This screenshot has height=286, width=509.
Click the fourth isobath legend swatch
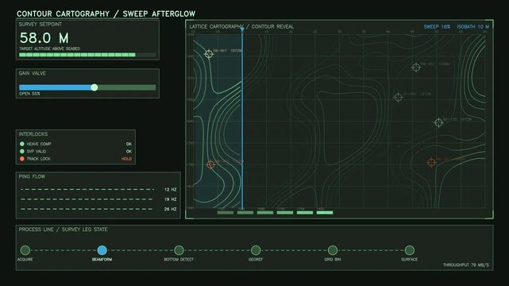(285, 213)
